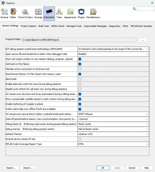Open the Editor options category

point(13,13)
